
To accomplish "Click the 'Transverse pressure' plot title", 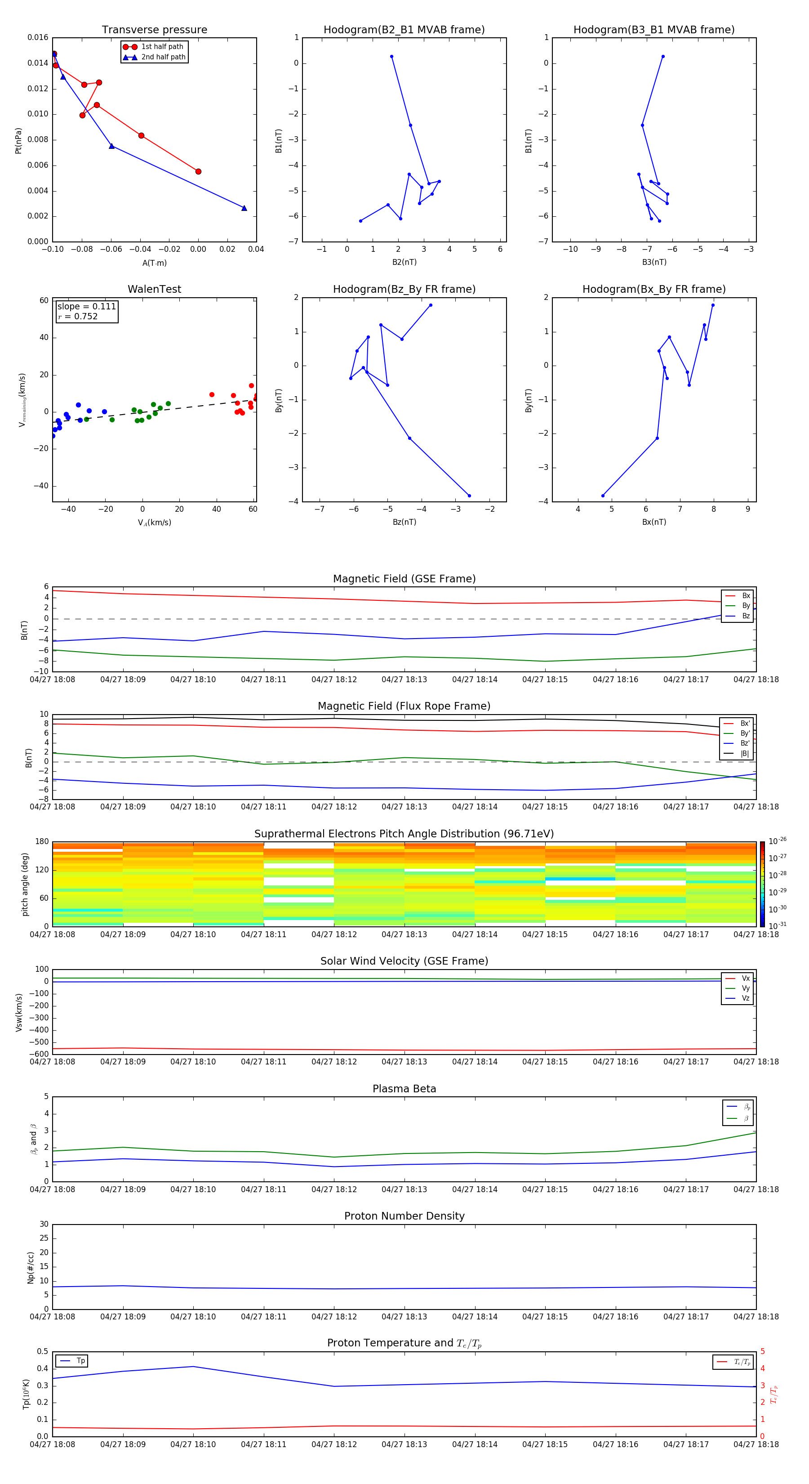I will 154,30.
